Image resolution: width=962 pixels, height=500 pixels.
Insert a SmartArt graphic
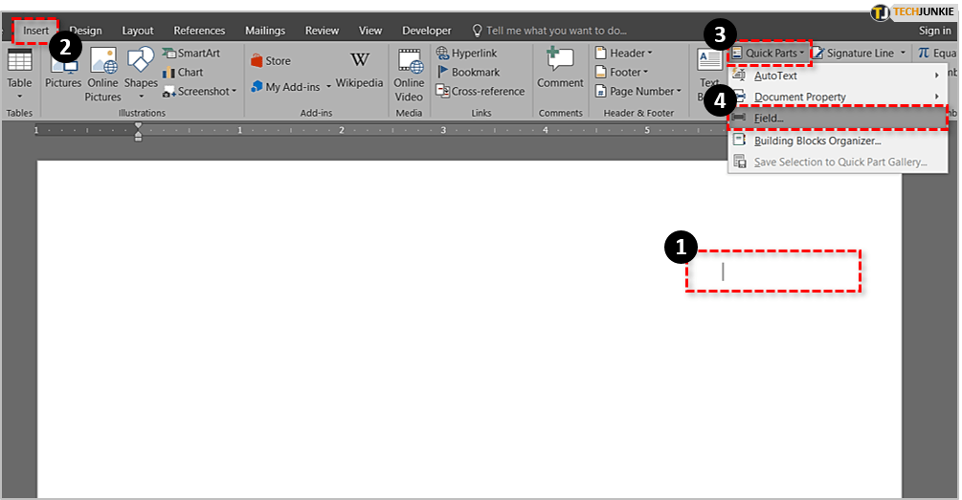[x=190, y=53]
